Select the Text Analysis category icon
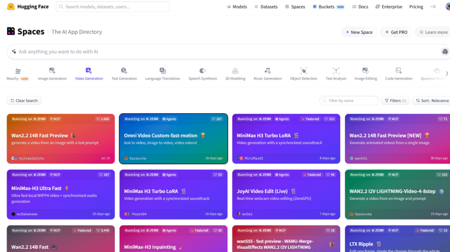This screenshot has height=252, width=450. point(336,71)
